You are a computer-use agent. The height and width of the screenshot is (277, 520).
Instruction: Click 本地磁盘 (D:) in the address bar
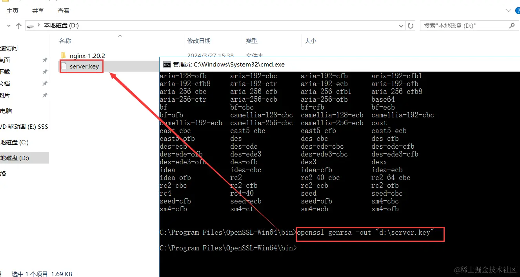[61, 25]
